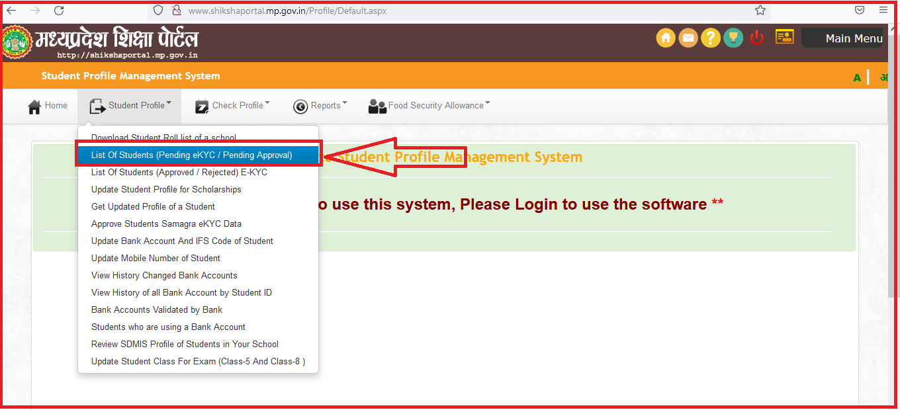Image resolution: width=900 pixels, height=410 pixels.
Task: Click the trophy icon in header
Action: click(x=733, y=38)
